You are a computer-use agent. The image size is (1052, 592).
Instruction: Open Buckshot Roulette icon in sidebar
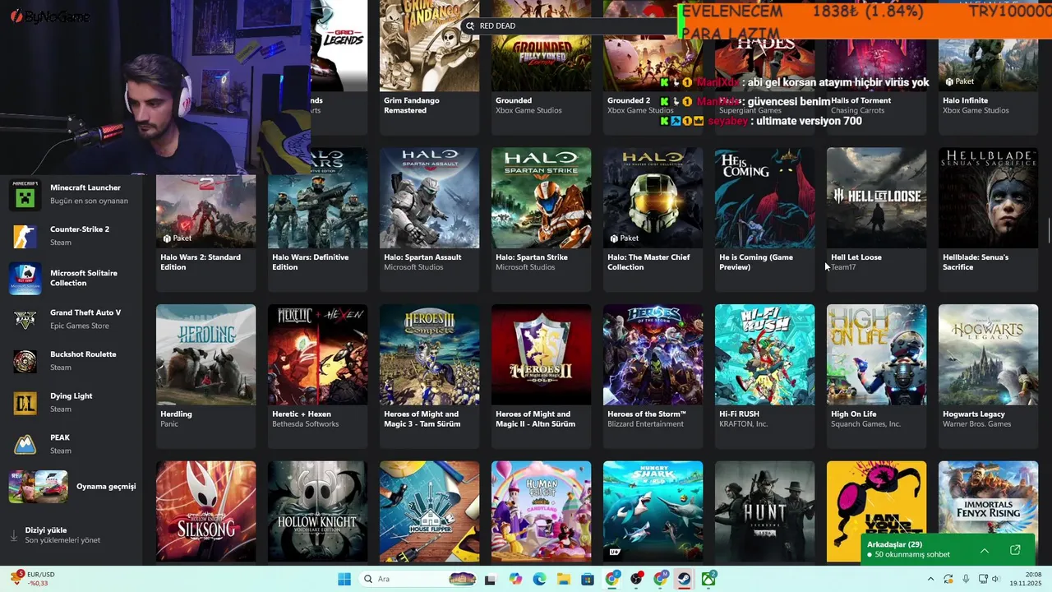coord(25,361)
